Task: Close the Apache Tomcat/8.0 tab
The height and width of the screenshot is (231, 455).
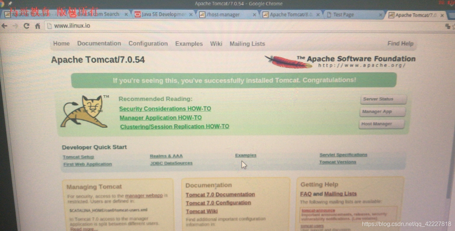Action: [x=318, y=15]
